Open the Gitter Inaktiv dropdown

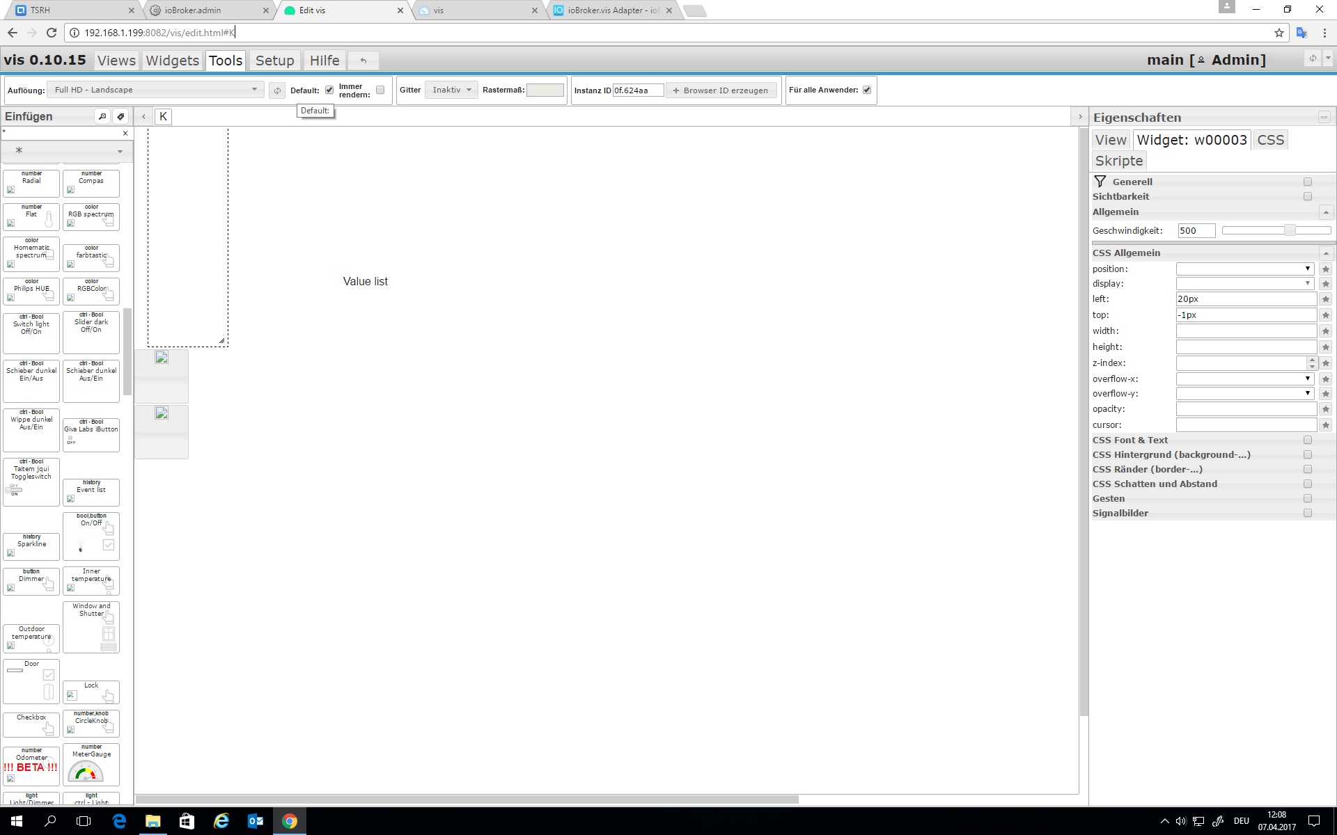coord(451,90)
